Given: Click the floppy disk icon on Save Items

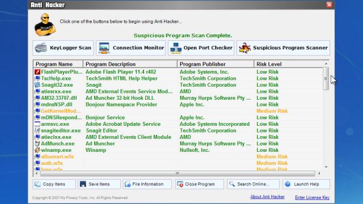Looking at the screenshot, I should click(x=83, y=184).
